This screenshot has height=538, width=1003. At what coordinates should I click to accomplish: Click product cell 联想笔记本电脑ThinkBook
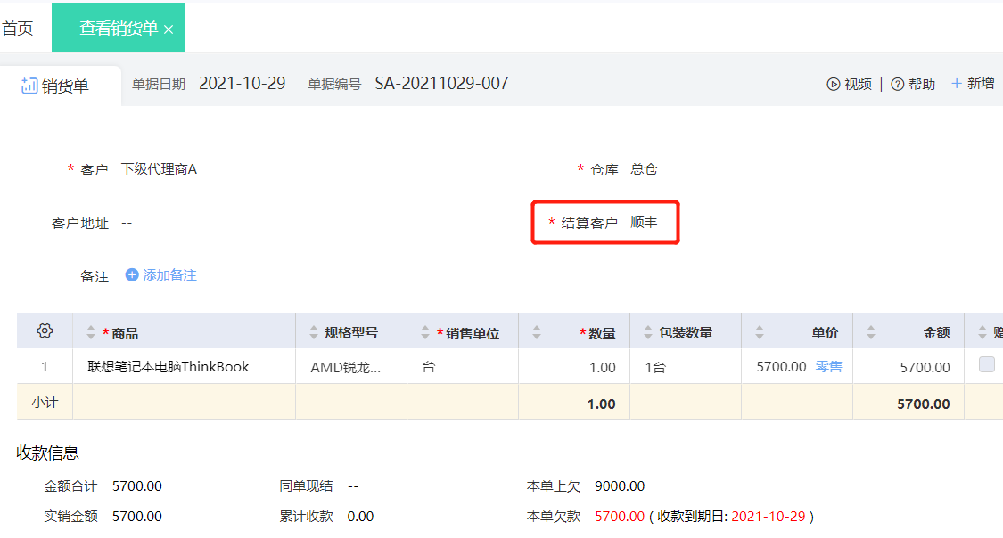pyautogui.click(x=169, y=367)
